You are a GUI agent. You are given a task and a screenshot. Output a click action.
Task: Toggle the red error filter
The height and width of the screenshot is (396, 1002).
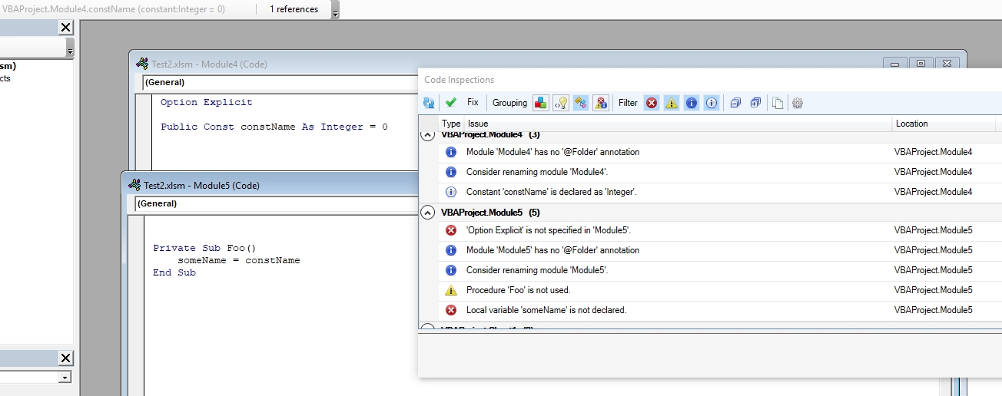[x=652, y=103]
